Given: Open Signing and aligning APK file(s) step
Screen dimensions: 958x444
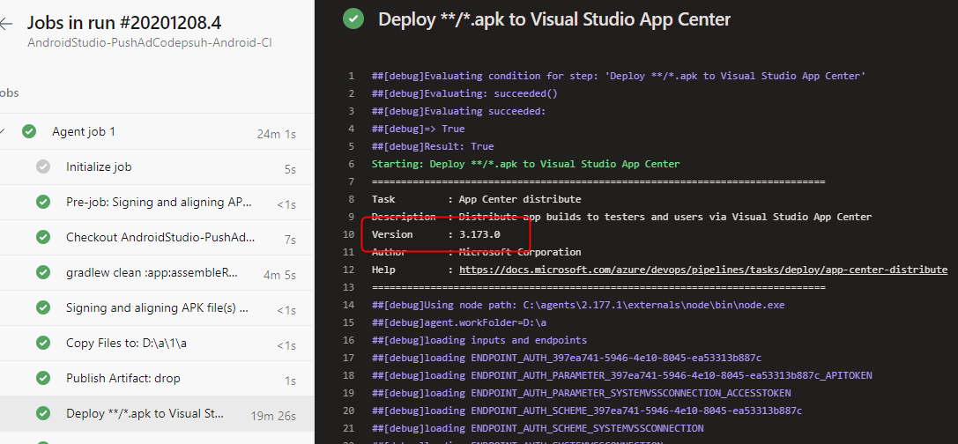Looking at the screenshot, I should click(157, 307).
